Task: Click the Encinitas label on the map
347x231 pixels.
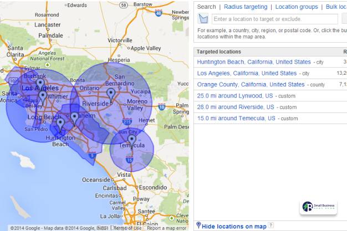Action: (x=106, y=196)
